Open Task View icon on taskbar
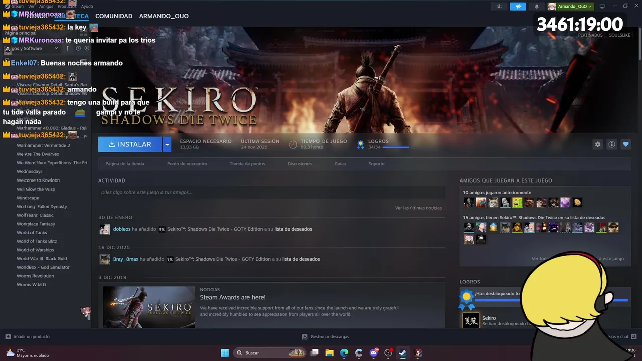This screenshot has width=642, height=361. click(x=315, y=353)
